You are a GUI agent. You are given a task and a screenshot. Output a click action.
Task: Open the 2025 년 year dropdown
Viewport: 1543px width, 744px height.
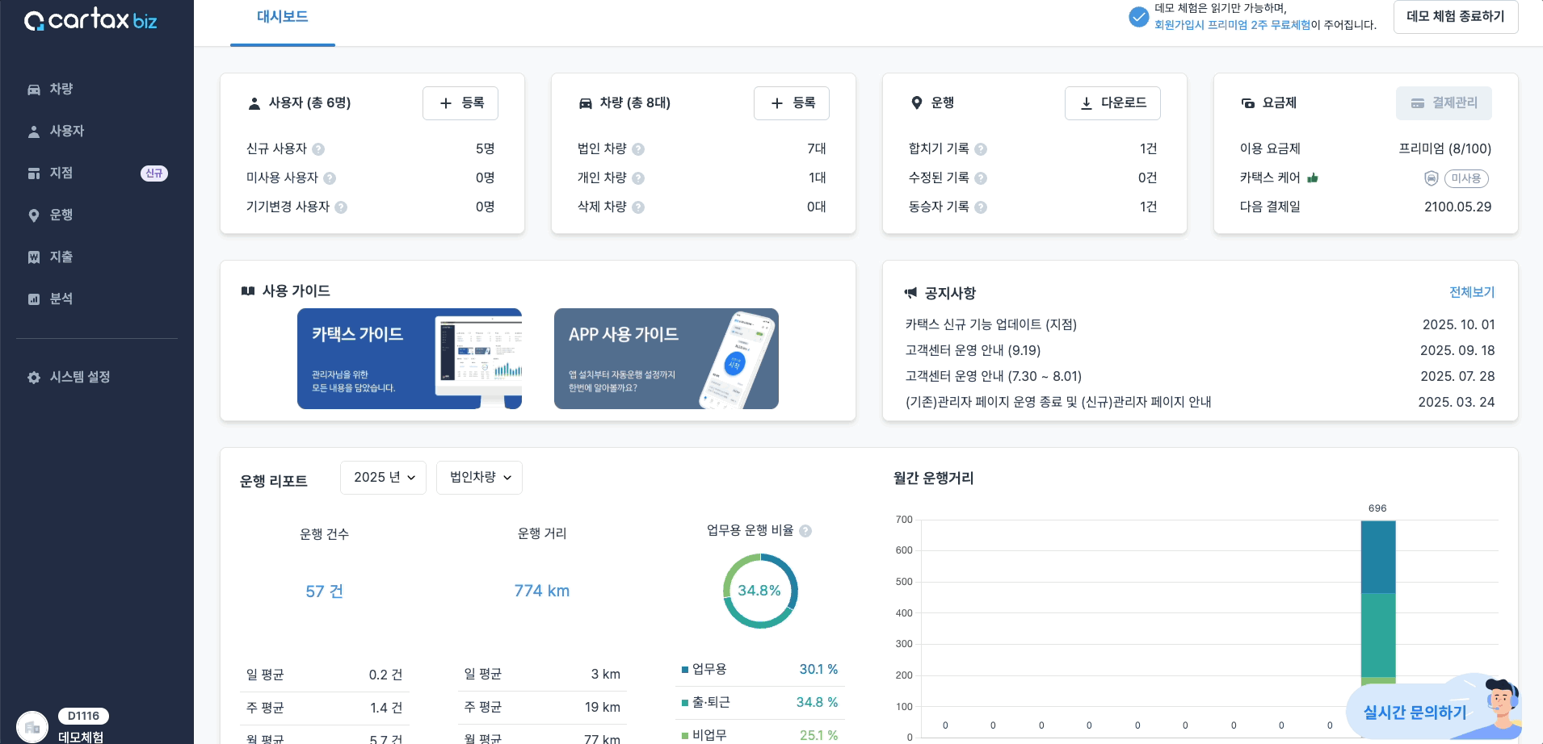(383, 477)
